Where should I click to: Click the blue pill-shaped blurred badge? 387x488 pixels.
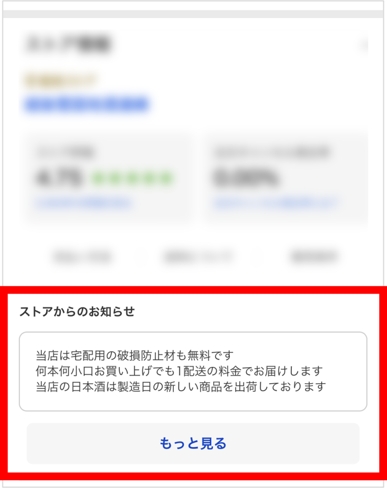(x=87, y=104)
